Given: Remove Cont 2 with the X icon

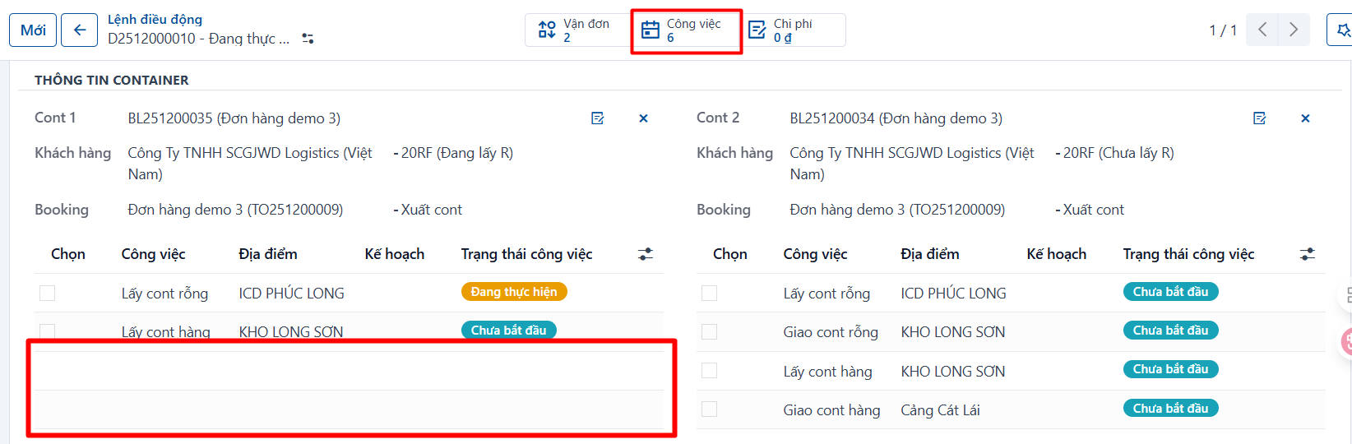Looking at the screenshot, I should pos(1305,118).
